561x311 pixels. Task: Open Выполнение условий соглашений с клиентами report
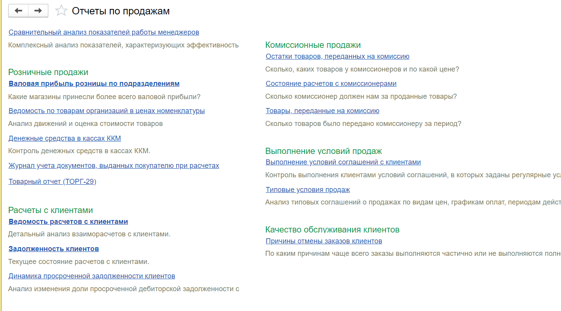point(343,162)
